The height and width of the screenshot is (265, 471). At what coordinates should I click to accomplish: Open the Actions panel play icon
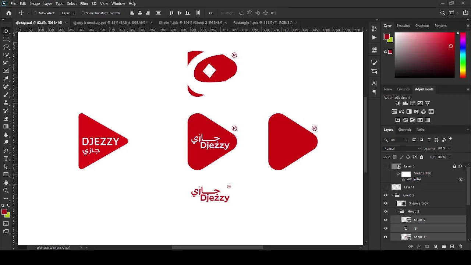click(x=374, y=37)
